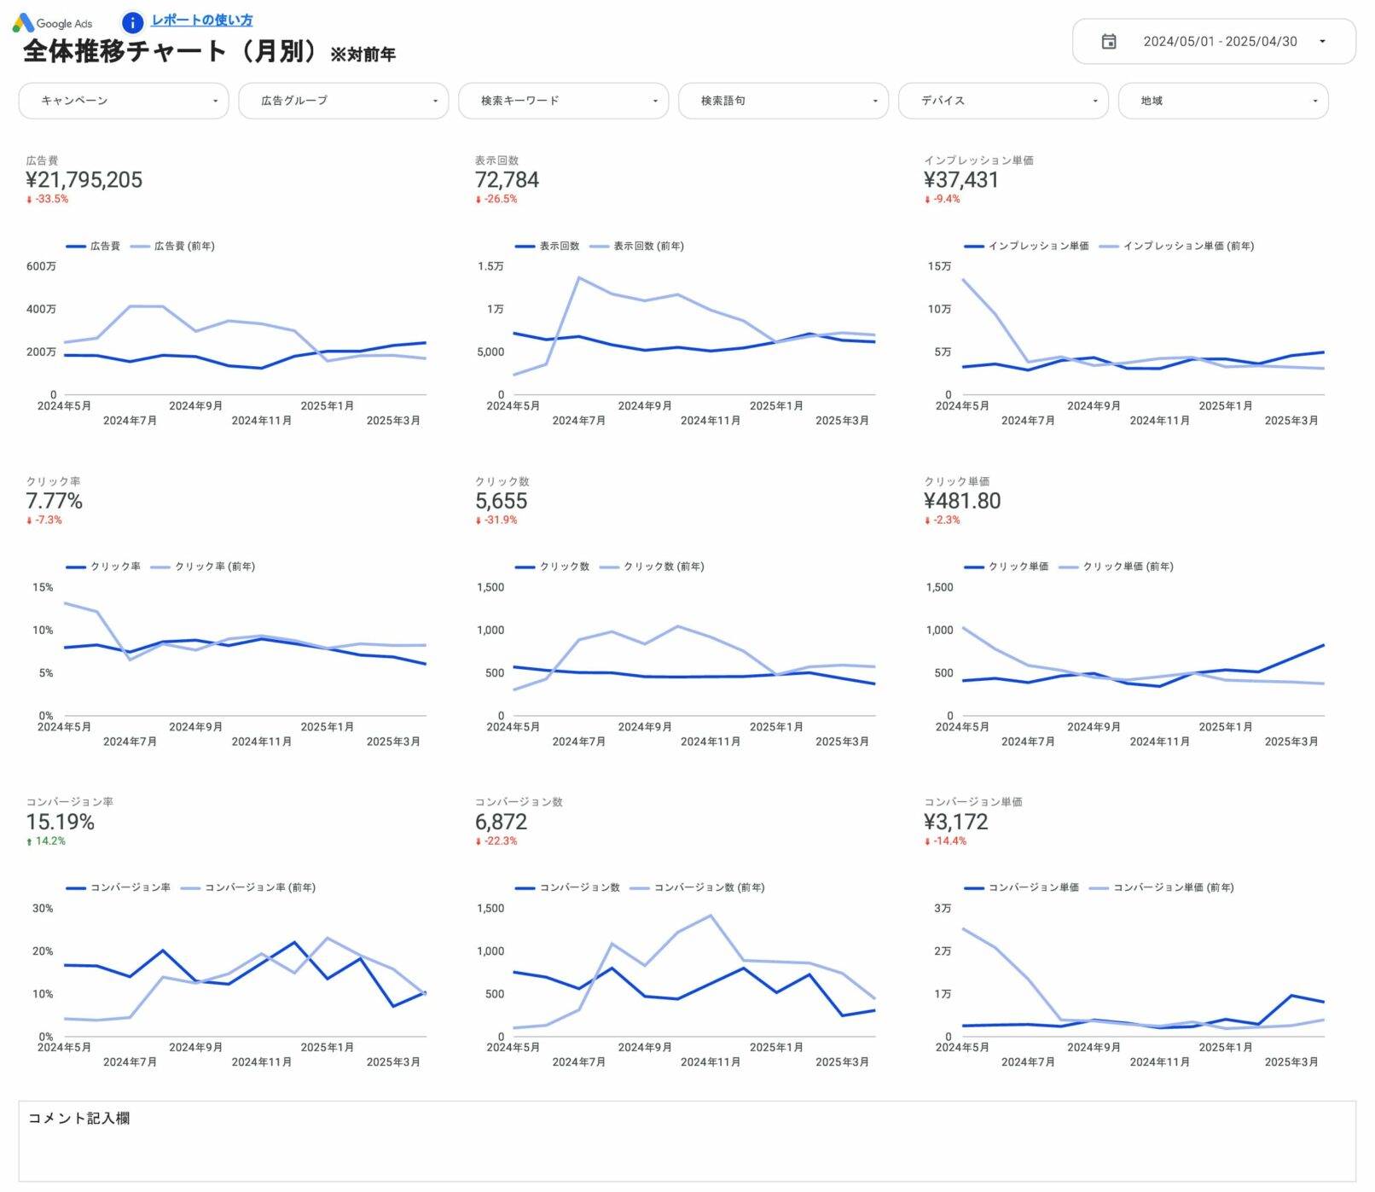1375x1192 pixels.
Task: Open the 検索キーワード filter dropdown
Action: click(563, 101)
